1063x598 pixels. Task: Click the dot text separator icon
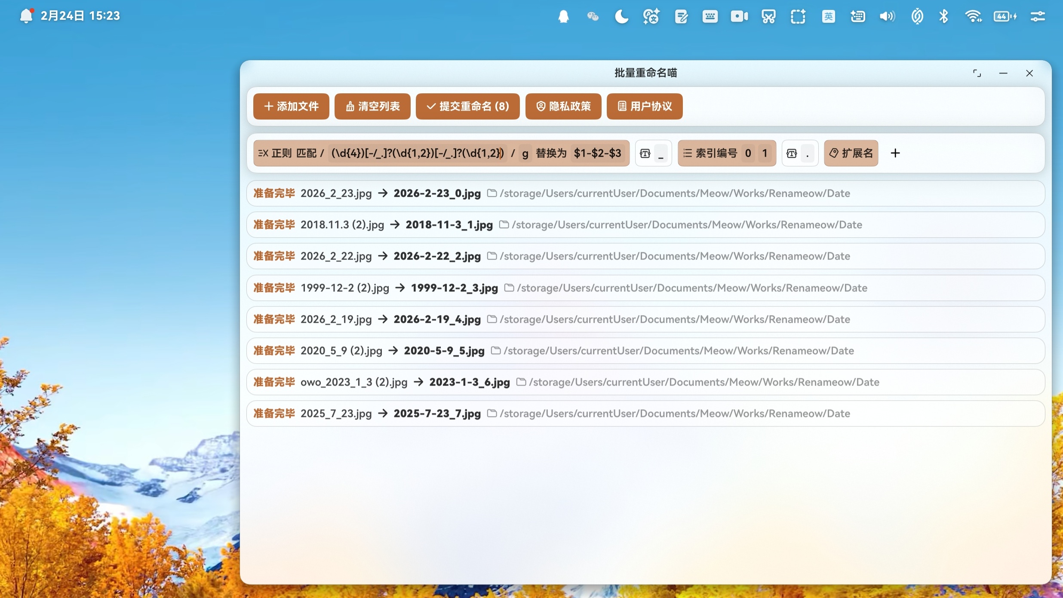[x=792, y=153]
